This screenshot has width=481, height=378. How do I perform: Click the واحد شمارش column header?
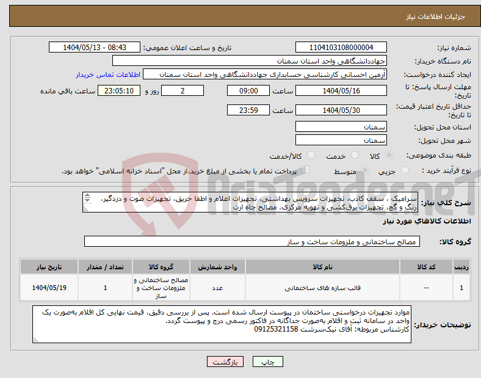tap(217, 267)
